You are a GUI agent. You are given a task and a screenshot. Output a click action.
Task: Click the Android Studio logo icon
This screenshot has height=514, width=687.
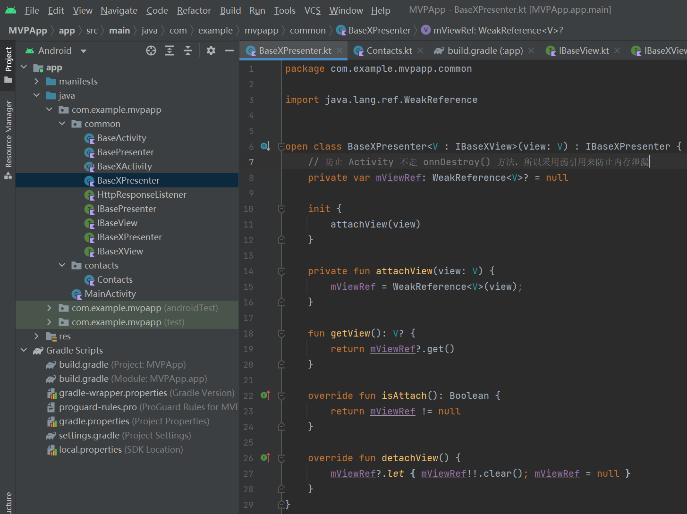coord(10,10)
